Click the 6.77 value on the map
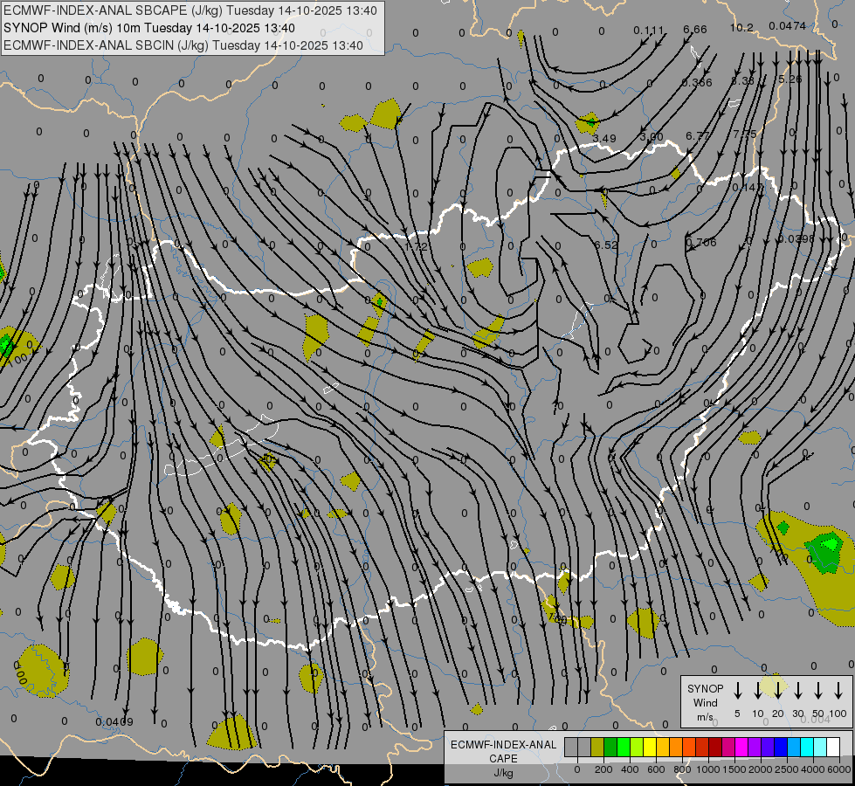Viewport: 855px width, 786px height. [698, 135]
